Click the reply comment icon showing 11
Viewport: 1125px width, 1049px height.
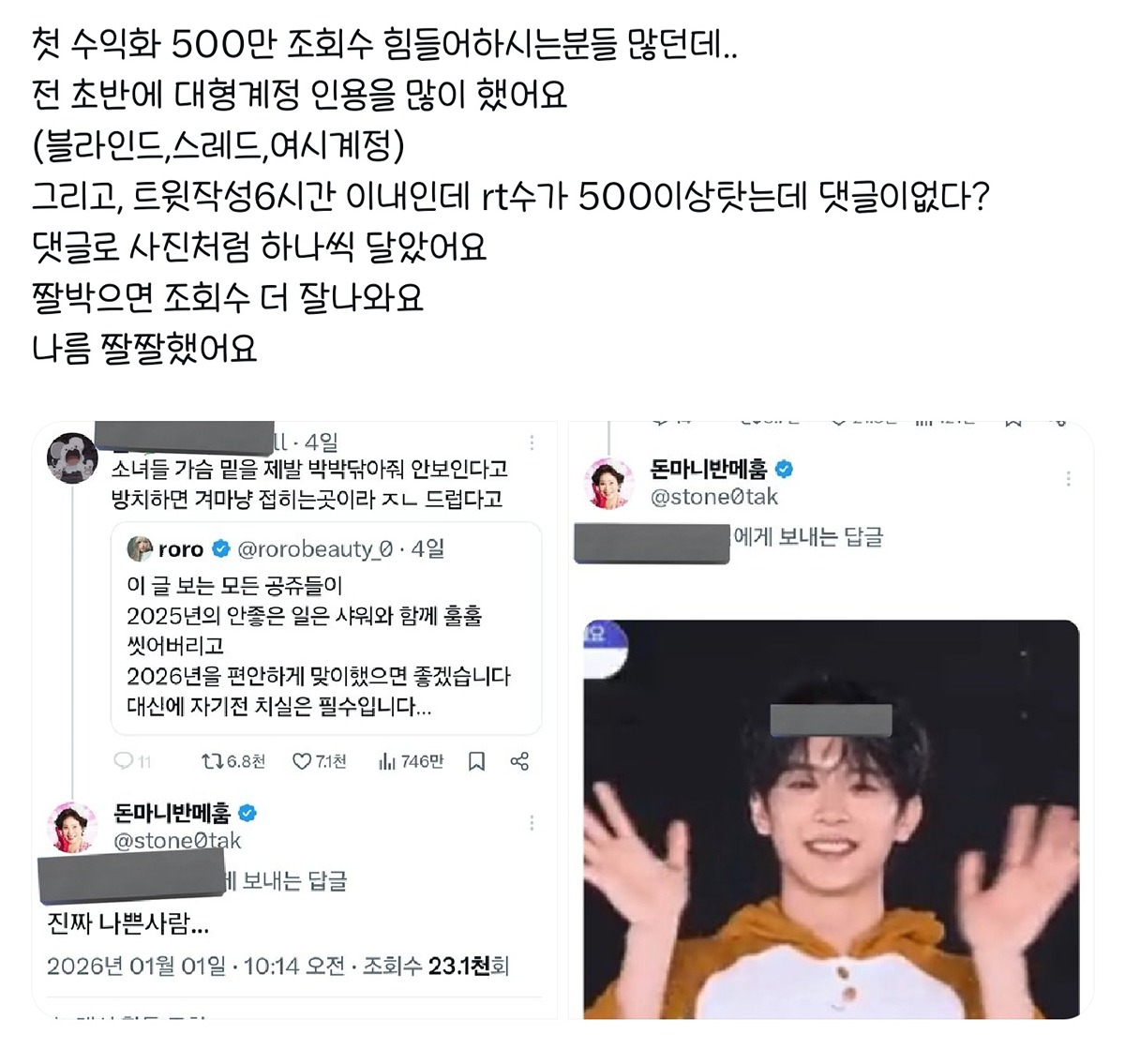pos(123,761)
